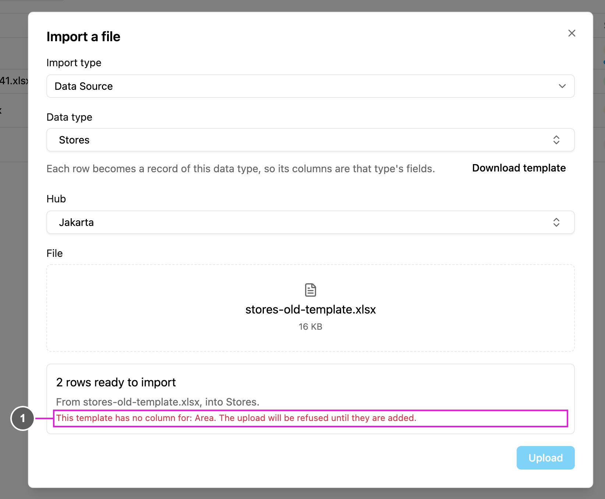
Task: Open the Data type selector showing Stores
Action: pos(310,140)
